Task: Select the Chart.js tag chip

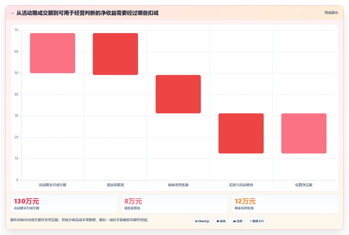Action: coord(202,221)
